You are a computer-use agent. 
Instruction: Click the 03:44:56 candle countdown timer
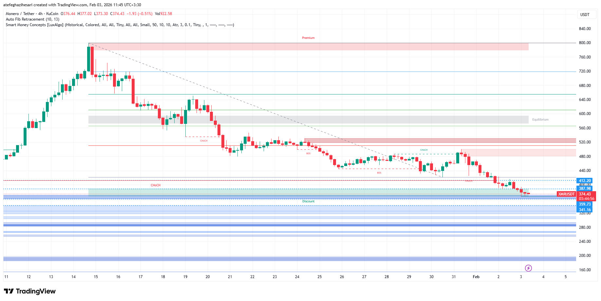[586, 199]
